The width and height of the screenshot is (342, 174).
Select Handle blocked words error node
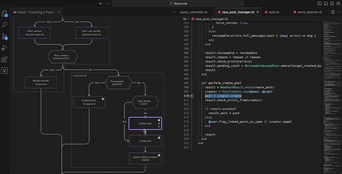pyautogui.click(x=41, y=82)
